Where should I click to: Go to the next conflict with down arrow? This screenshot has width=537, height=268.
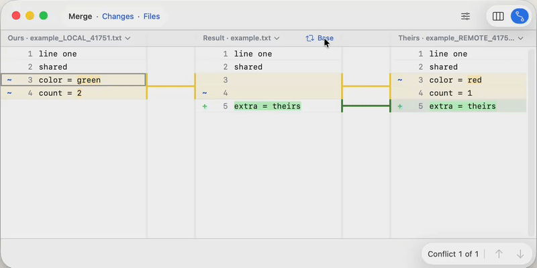[x=520, y=254]
